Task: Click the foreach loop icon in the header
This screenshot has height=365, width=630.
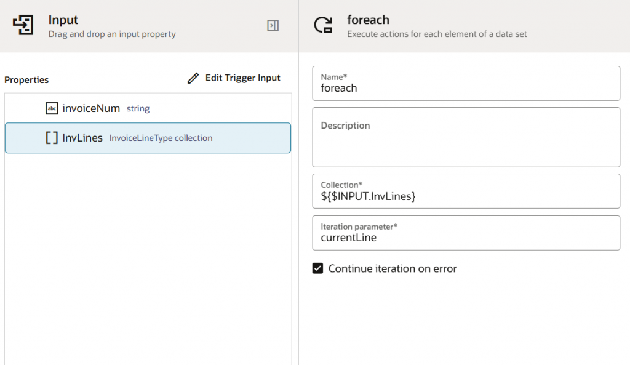Action: 323,25
